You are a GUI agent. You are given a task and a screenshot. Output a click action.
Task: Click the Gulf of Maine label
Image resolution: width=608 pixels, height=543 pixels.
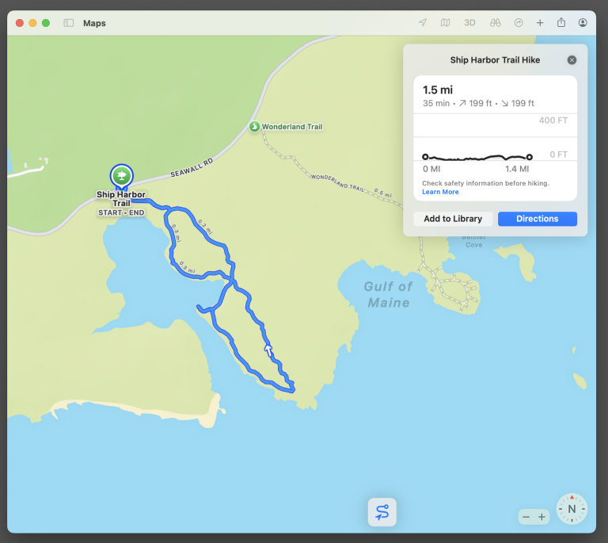point(388,294)
